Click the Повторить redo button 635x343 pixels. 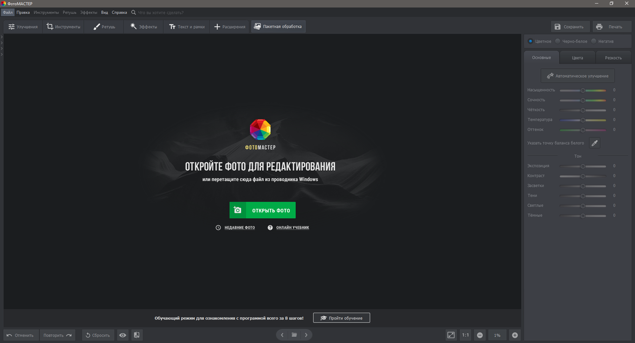coord(58,335)
